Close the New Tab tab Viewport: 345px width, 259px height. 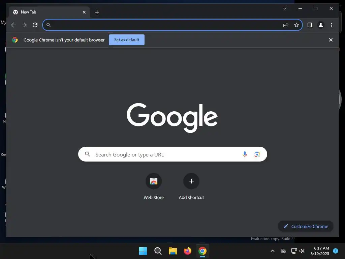pos(84,12)
